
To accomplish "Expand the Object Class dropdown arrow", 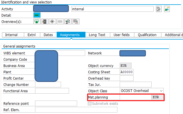I will pyautogui.click(x=161, y=91).
